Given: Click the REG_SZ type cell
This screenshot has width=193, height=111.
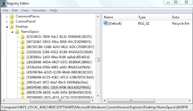Looking at the screenshot, I should (144, 23).
